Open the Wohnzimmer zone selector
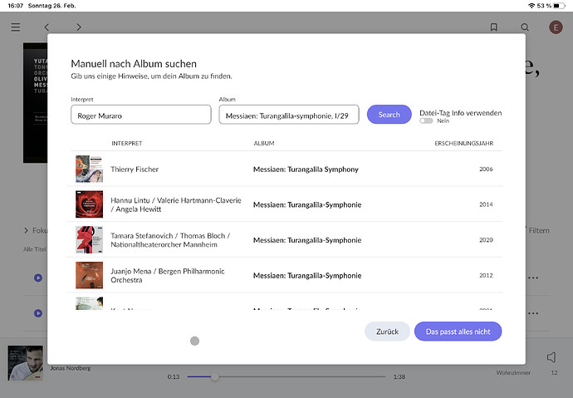This screenshot has height=398, width=573. pos(513,373)
